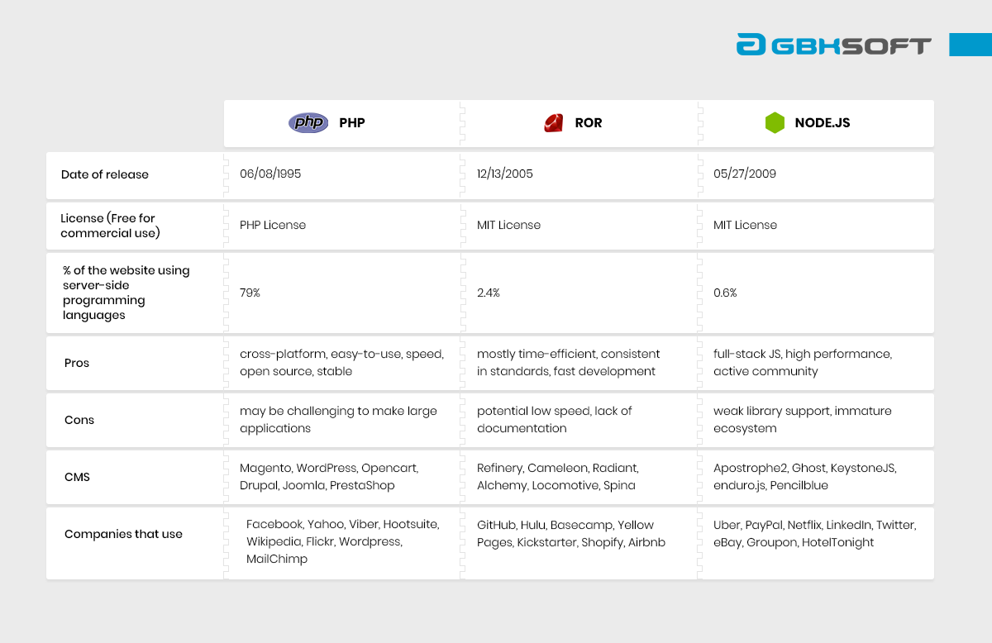Click the PHP elephant logo icon
Screen dimensions: 992x643
click(x=308, y=123)
